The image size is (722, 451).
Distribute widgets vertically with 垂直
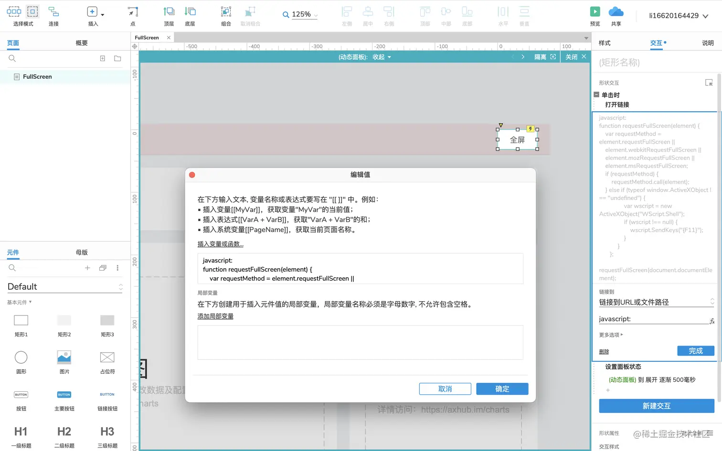point(524,16)
